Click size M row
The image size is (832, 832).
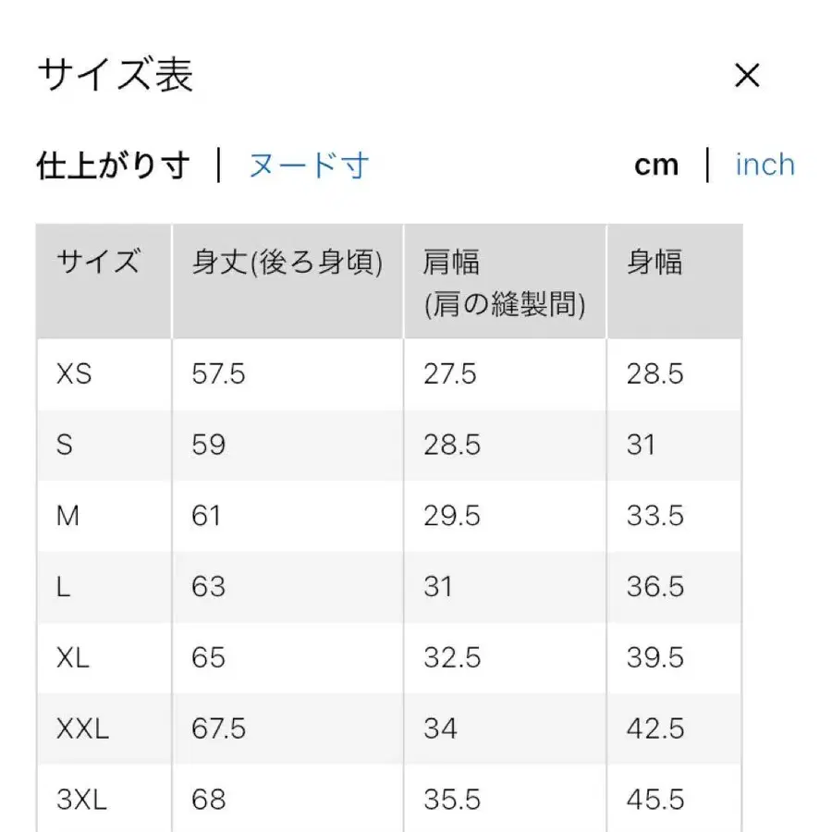(67, 516)
